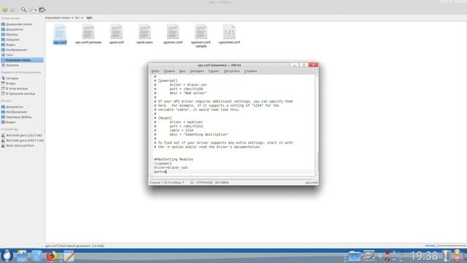Click the line and column indicator in KWrite status bar

point(167,182)
